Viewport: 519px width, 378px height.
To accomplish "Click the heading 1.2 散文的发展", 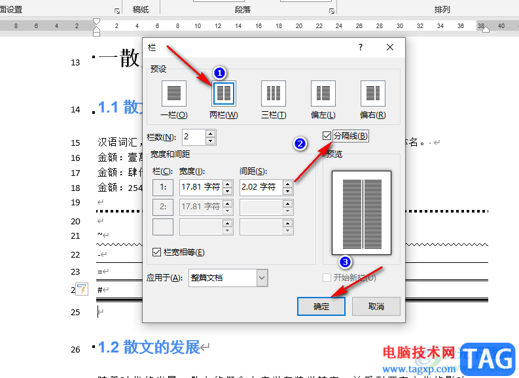I will tap(149, 347).
